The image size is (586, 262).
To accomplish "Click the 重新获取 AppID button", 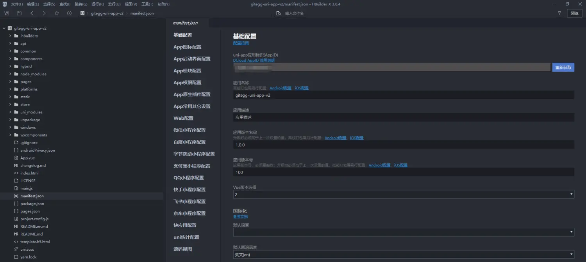I will pos(563,67).
